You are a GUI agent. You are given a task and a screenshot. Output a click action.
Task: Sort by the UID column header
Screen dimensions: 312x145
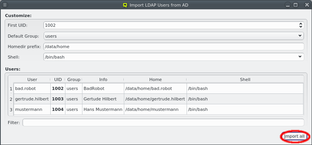pyautogui.click(x=58, y=79)
